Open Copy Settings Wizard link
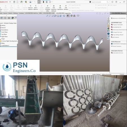The image size is (127, 127). point(117,35)
